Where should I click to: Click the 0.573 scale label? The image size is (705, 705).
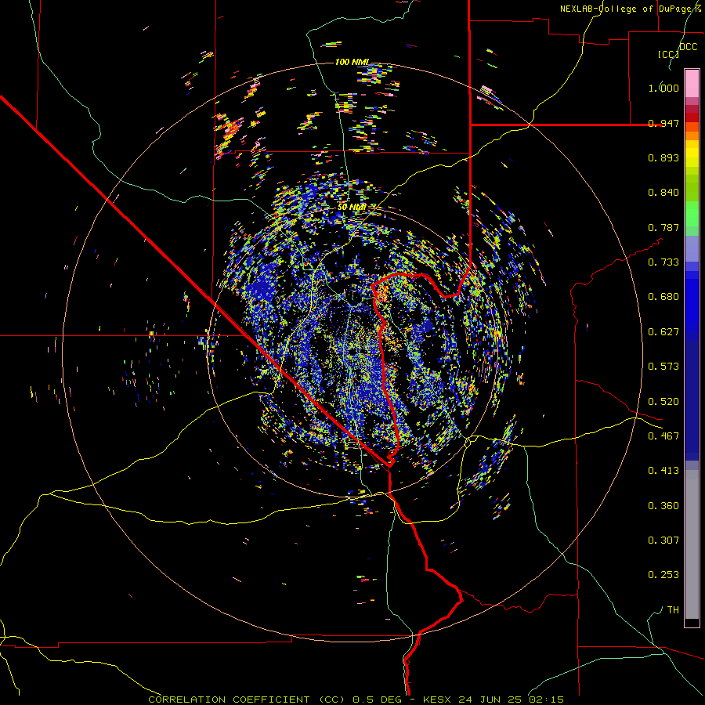click(x=663, y=367)
